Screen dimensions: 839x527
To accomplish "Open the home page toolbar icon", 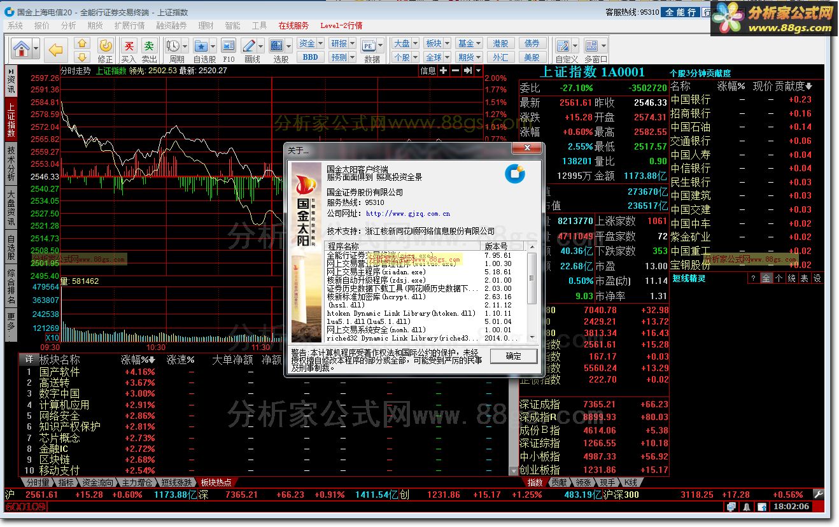I will click(21, 48).
